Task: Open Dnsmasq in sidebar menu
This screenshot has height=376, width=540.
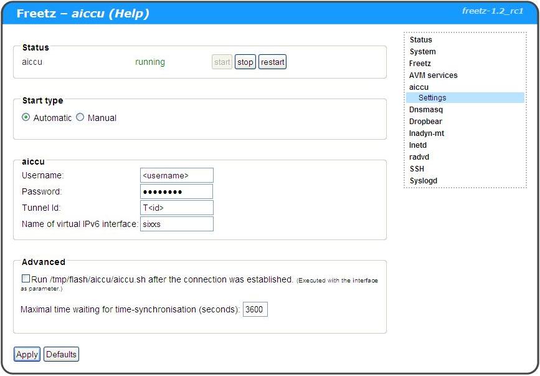Action: click(426, 110)
